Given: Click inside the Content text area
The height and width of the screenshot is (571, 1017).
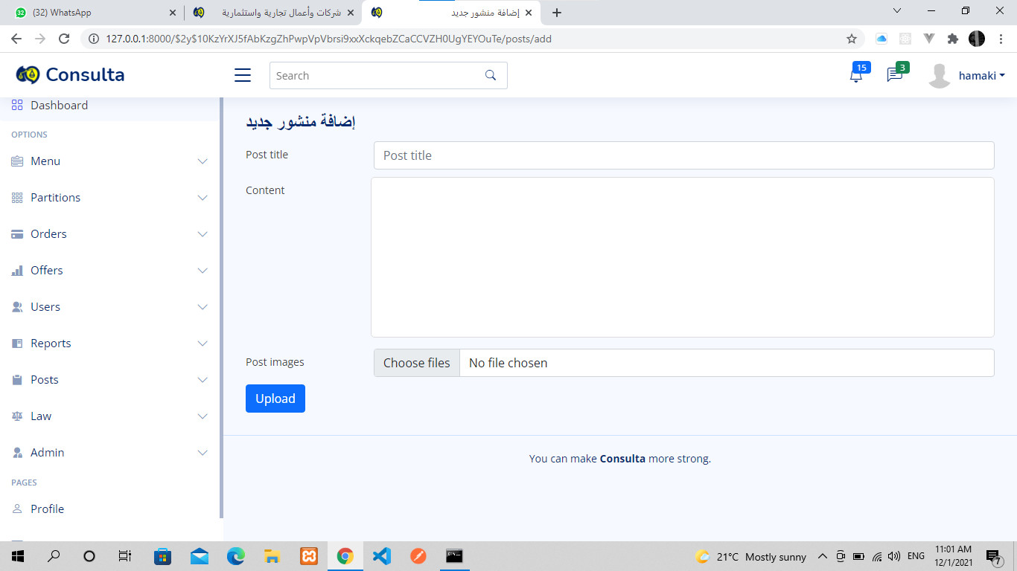Looking at the screenshot, I should pos(683,257).
